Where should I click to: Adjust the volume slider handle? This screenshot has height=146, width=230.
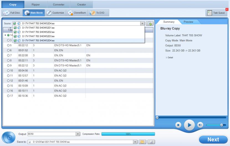coord(221,125)
